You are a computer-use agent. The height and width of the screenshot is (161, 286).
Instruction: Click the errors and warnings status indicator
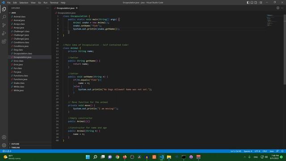(7, 151)
